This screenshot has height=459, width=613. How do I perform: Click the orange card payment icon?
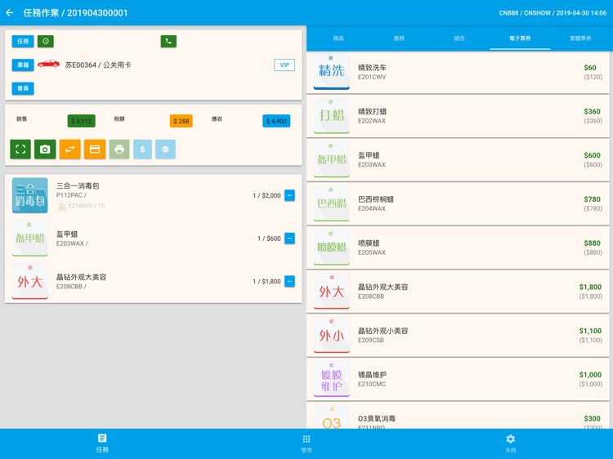[95, 149]
